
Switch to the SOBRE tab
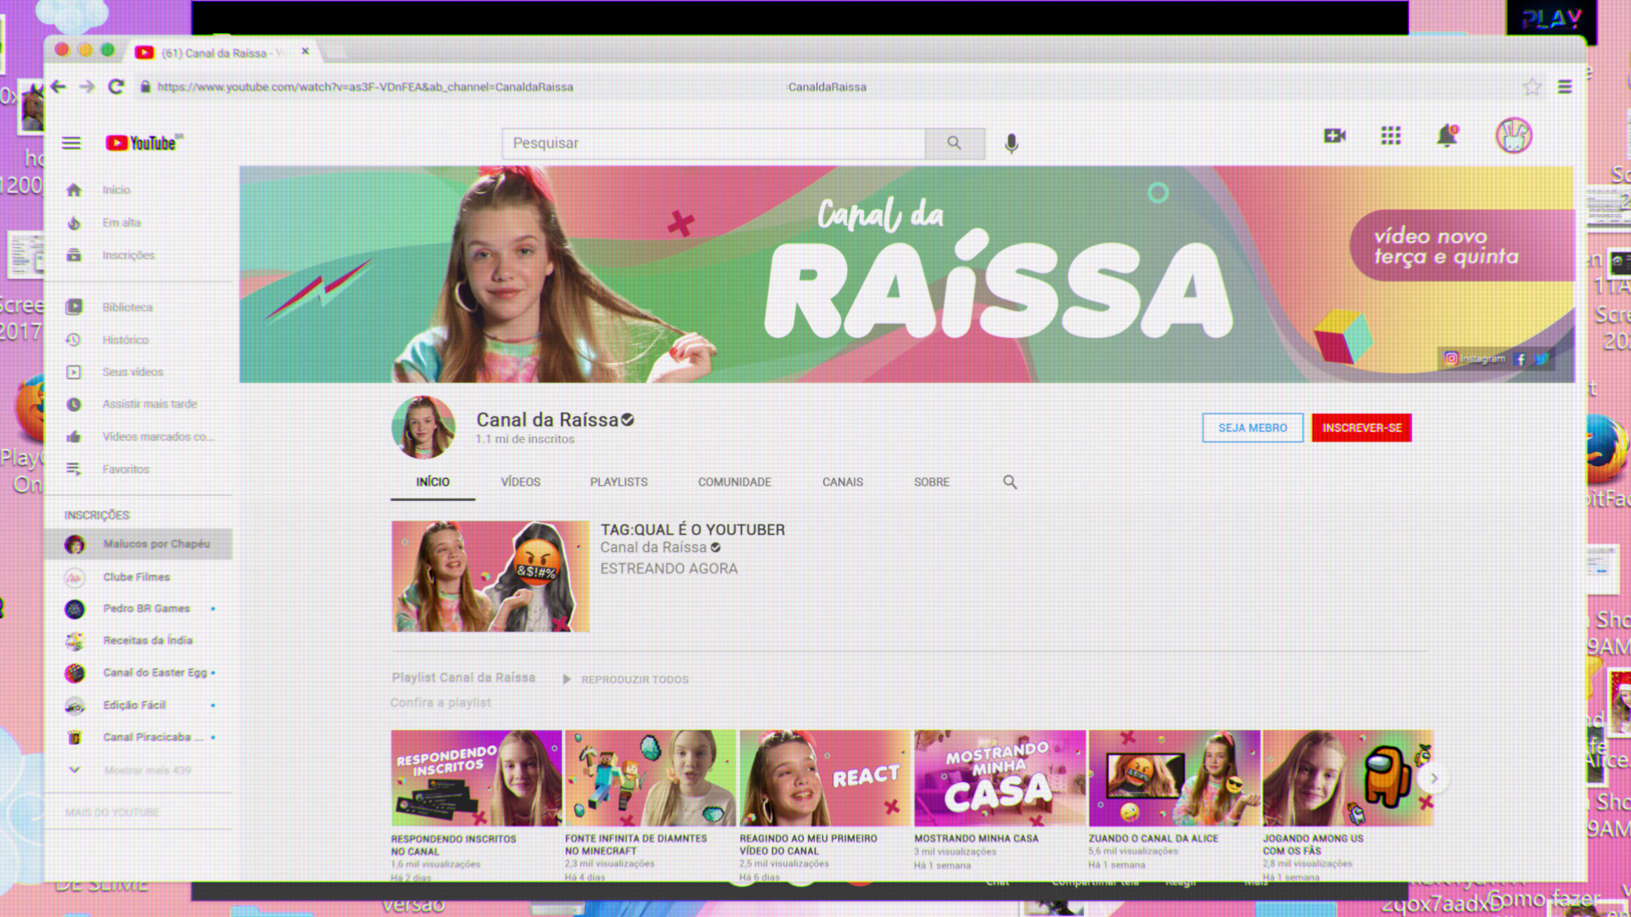pos(932,481)
